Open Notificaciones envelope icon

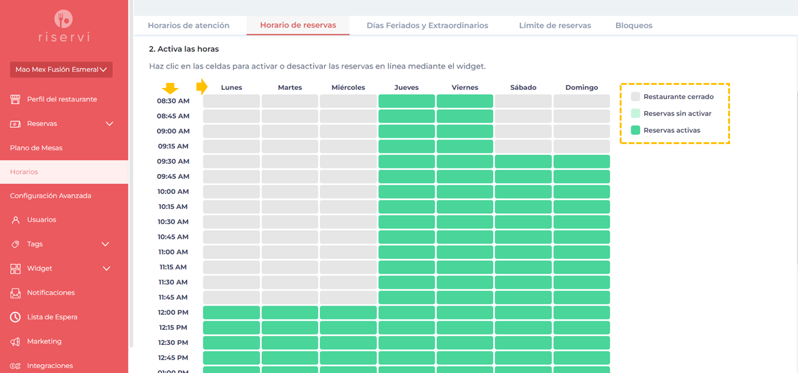[16, 293]
